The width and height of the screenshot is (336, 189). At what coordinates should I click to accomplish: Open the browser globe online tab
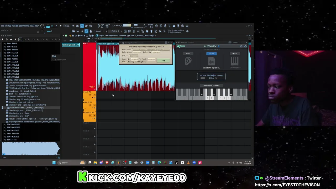pos(7,39)
